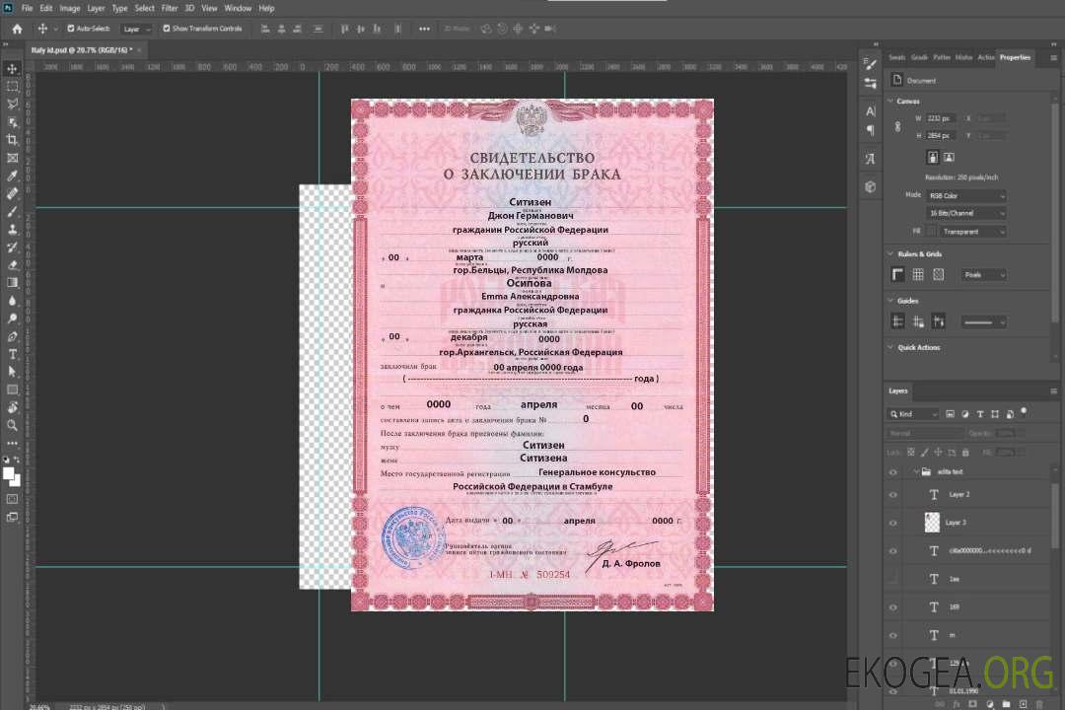The height and width of the screenshot is (710, 1065).
Task: Open the 16 Bits/Channel dropdown
Action: [965, 213]
